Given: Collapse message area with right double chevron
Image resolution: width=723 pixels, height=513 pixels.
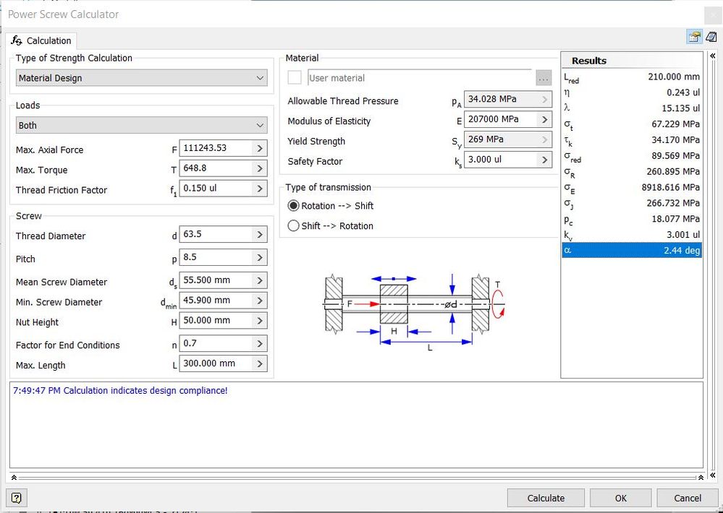Looking at the screenshot, I should 701,477.
